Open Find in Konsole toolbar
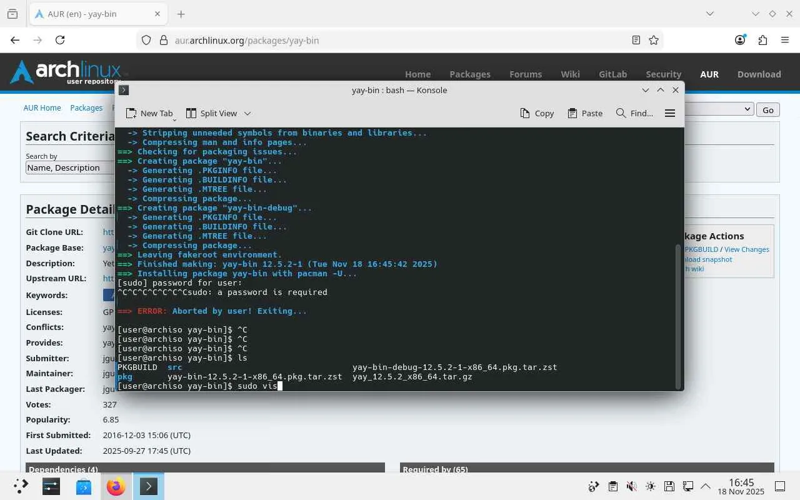This screenshot has height=500, width=800. pos(634,113)
